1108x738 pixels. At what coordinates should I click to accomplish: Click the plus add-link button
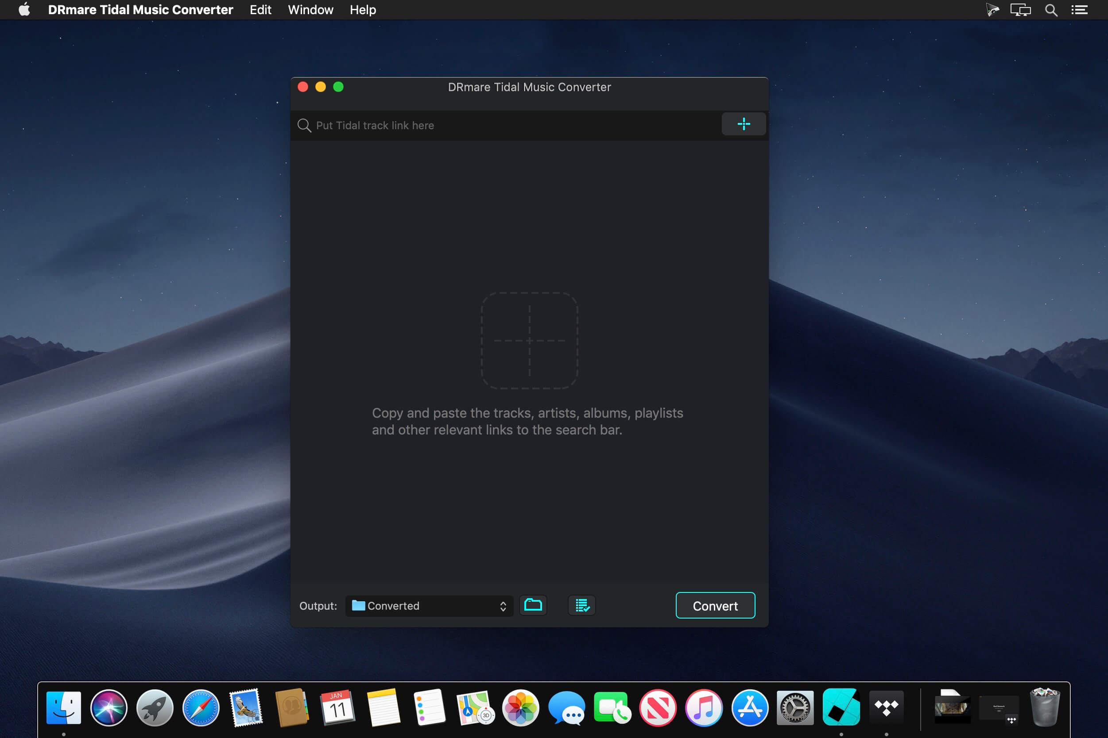744,124
